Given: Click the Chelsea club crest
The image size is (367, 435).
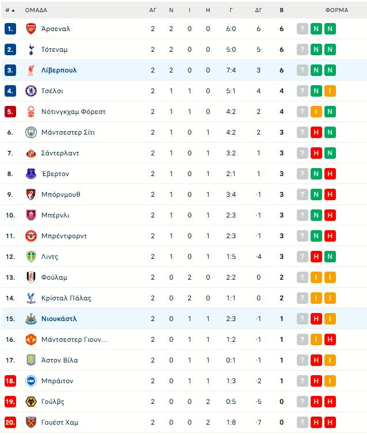Looking at the screenshot, I should (x=31, y=91).
